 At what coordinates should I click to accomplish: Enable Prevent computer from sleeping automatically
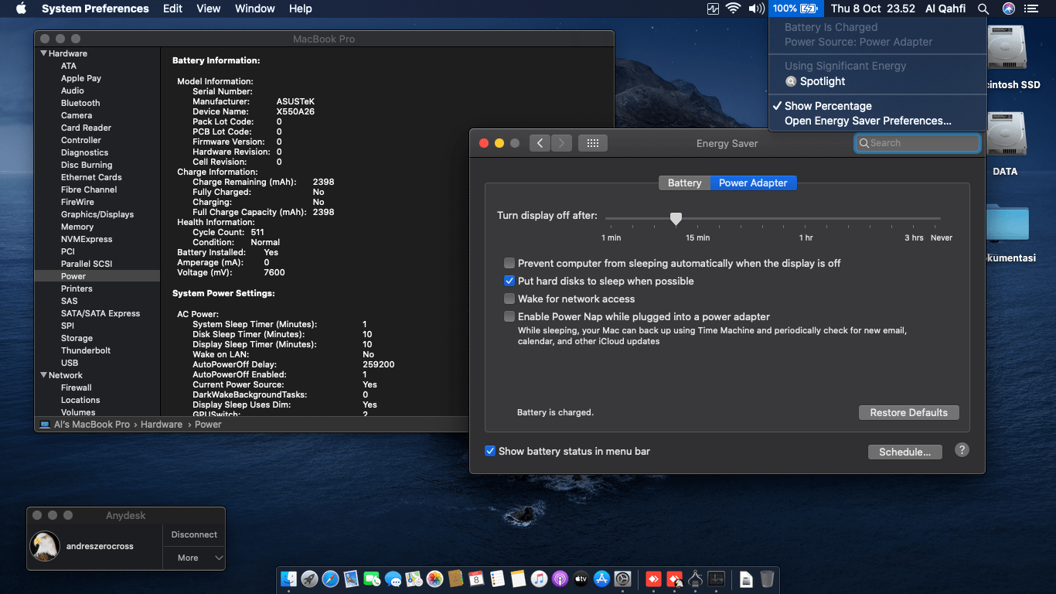pos(509,263)
